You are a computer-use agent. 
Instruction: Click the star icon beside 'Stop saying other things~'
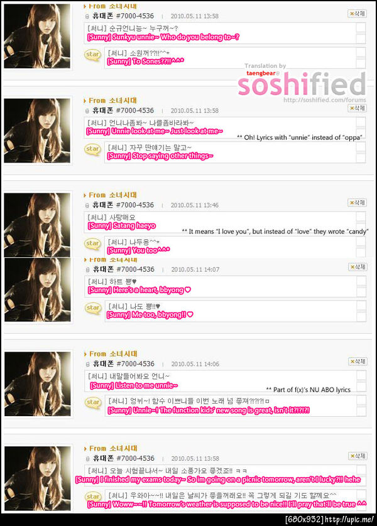click(92, 149)
